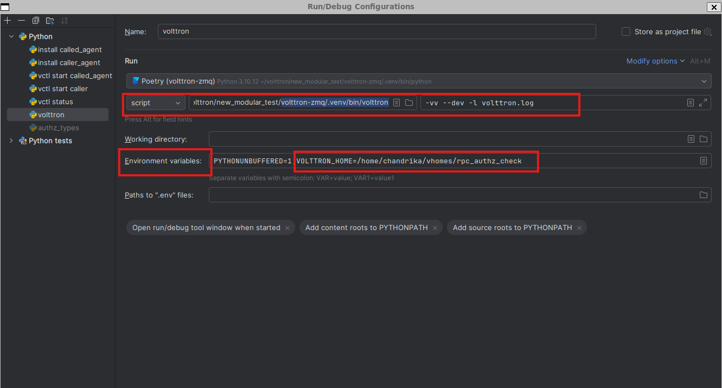Click the Python tests tree node
Viewport: 722px width, 388px height.
[50, 141]
